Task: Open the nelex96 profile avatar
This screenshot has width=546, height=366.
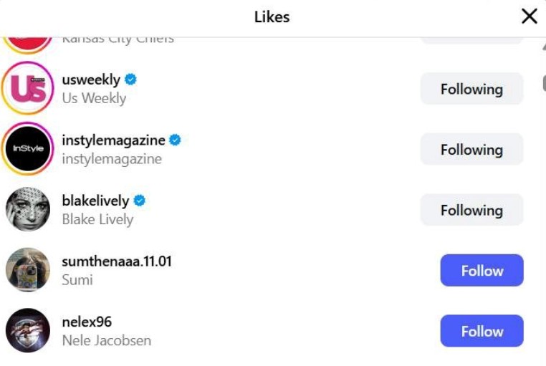Action: 28,331
